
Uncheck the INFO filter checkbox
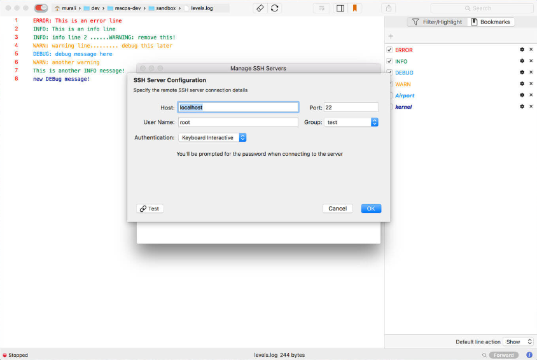[x=389, y=61]
